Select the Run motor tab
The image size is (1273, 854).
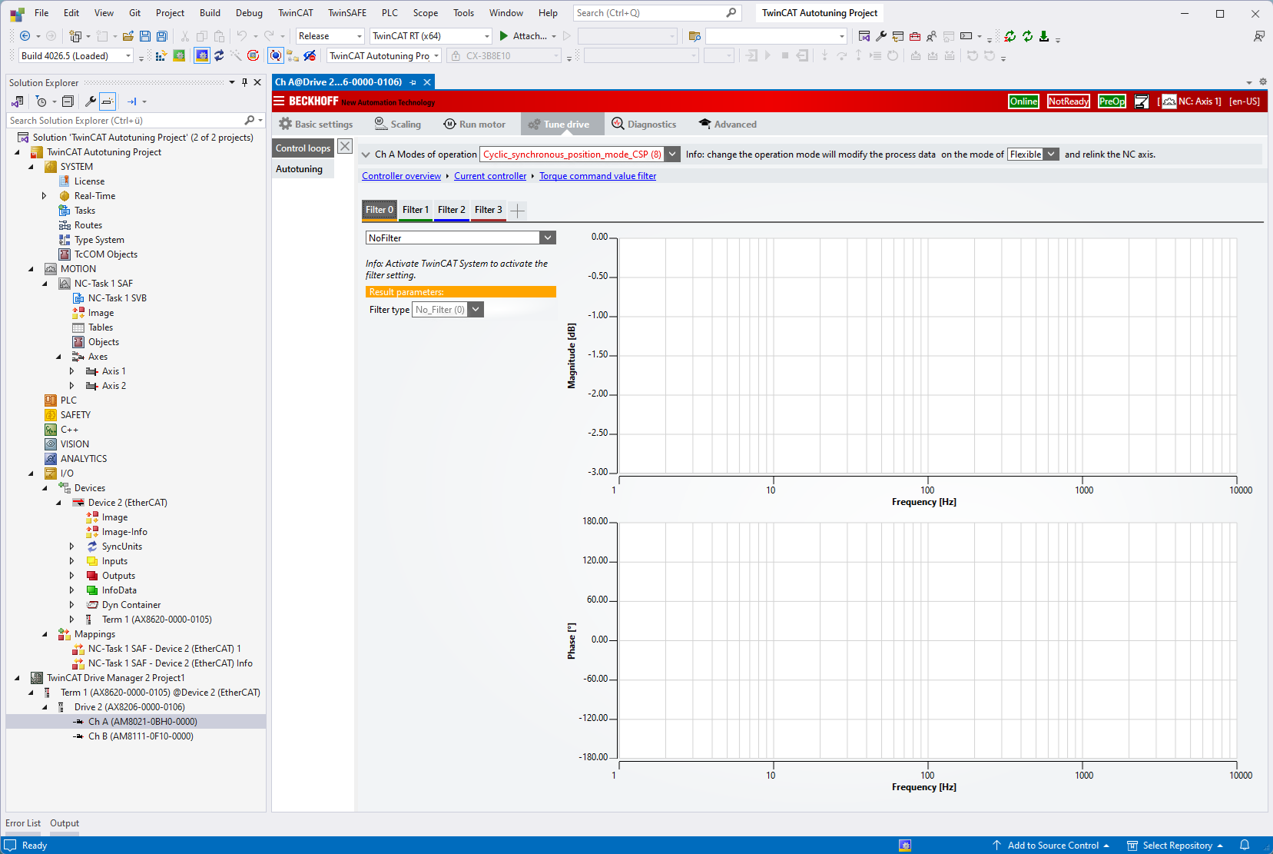(475, 124)
